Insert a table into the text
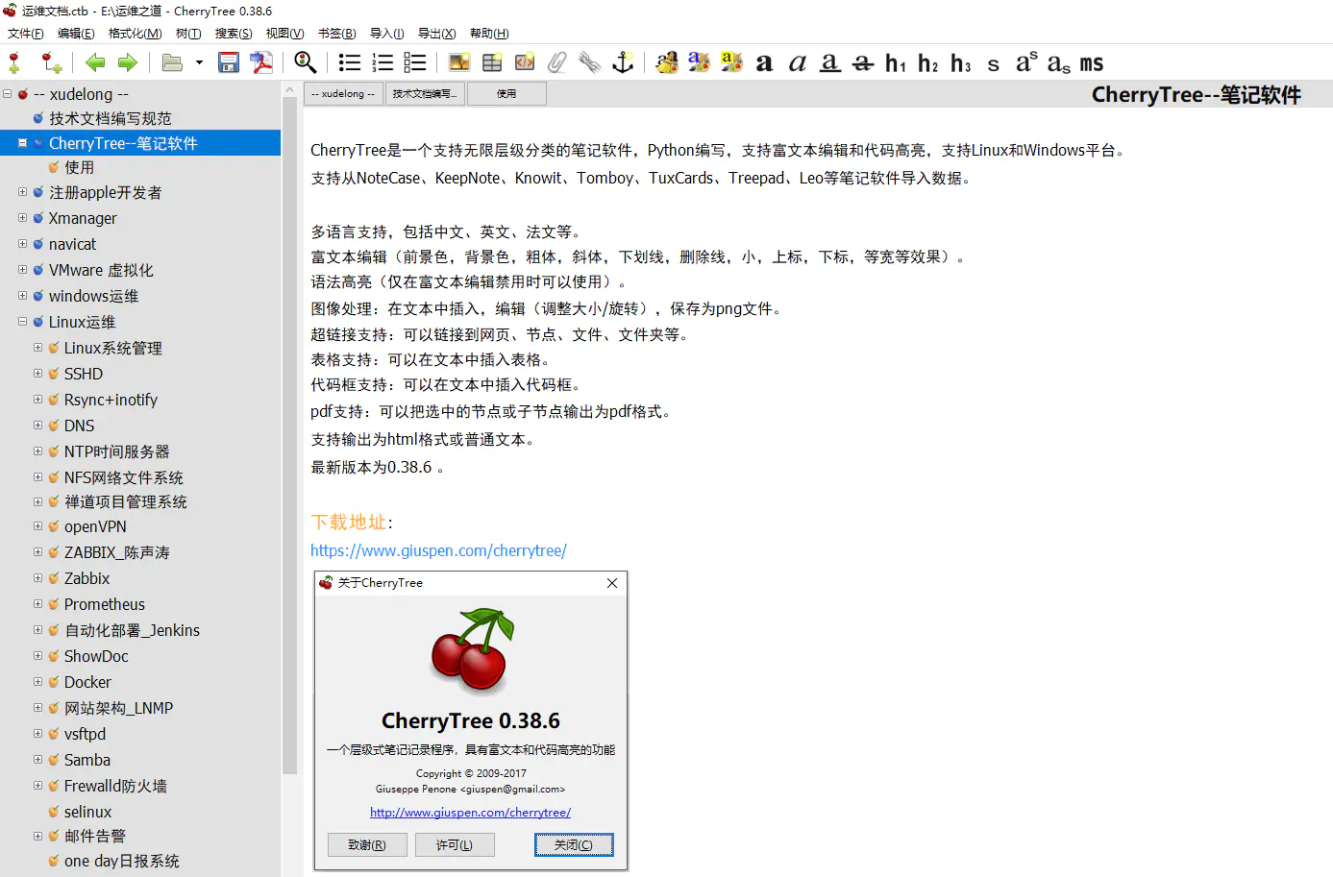Image resolution: width=1333 pixels, height=877 pixels. 491,62
